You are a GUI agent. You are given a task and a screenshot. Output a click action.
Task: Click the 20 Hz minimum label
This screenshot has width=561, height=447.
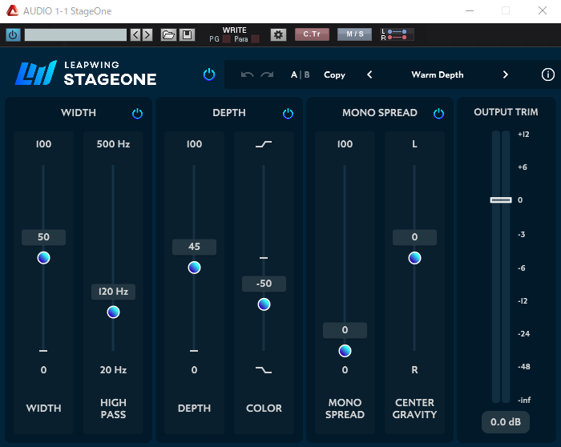[114, 370]
